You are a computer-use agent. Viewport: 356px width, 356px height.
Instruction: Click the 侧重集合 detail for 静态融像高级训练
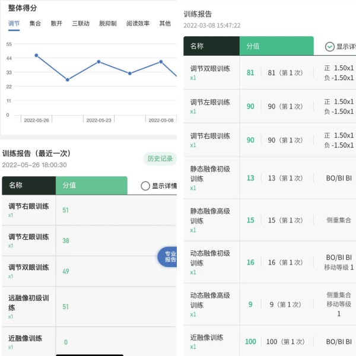click(x=339, y=220)
